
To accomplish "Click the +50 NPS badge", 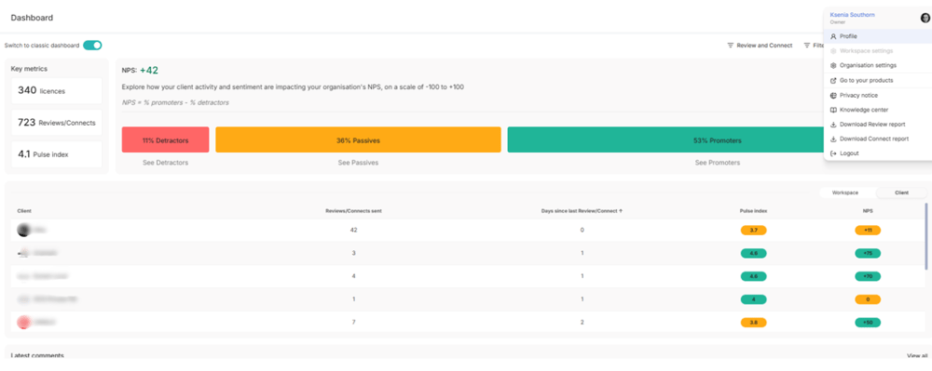I will (868, 323).
